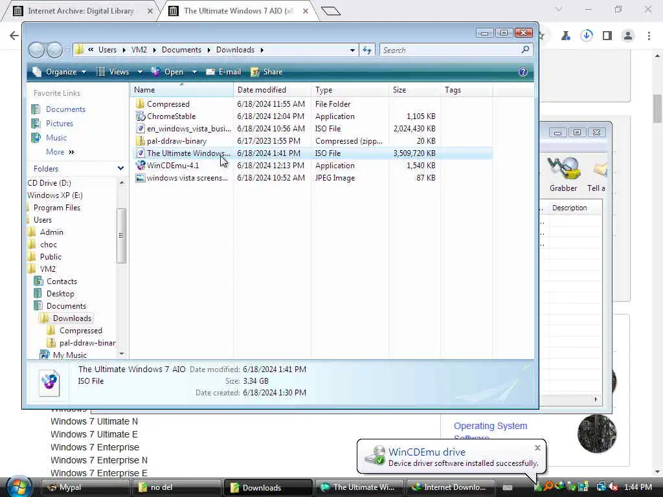Select the Users breadcrumb in address bar
The height and width of the screenshot is (497, 663).
pos(107,50)
